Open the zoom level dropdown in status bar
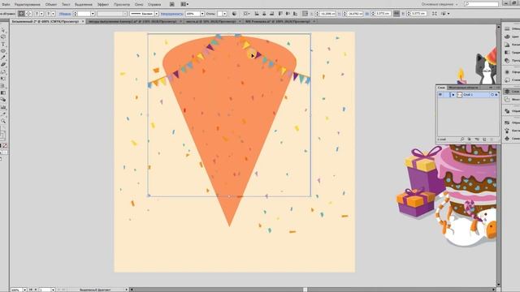520x292 pixels. pyautogui.click(x=24, y=290)
